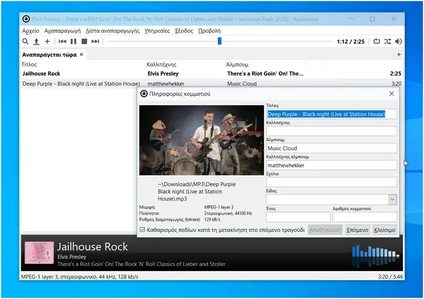
Task: Pause playback
Action: (74, 41)
